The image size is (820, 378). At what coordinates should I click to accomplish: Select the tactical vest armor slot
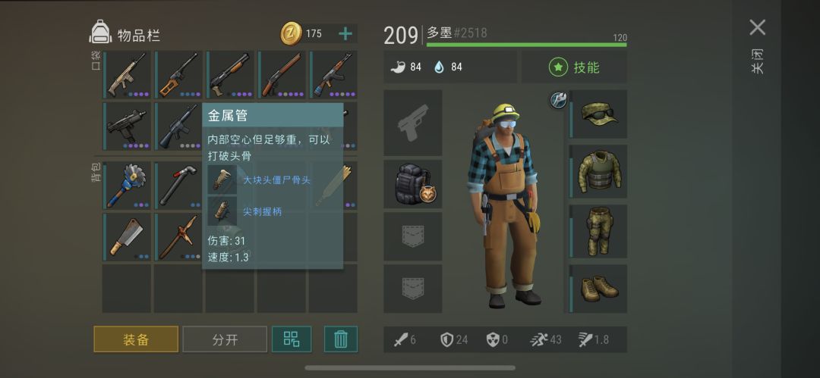[598, 172]
